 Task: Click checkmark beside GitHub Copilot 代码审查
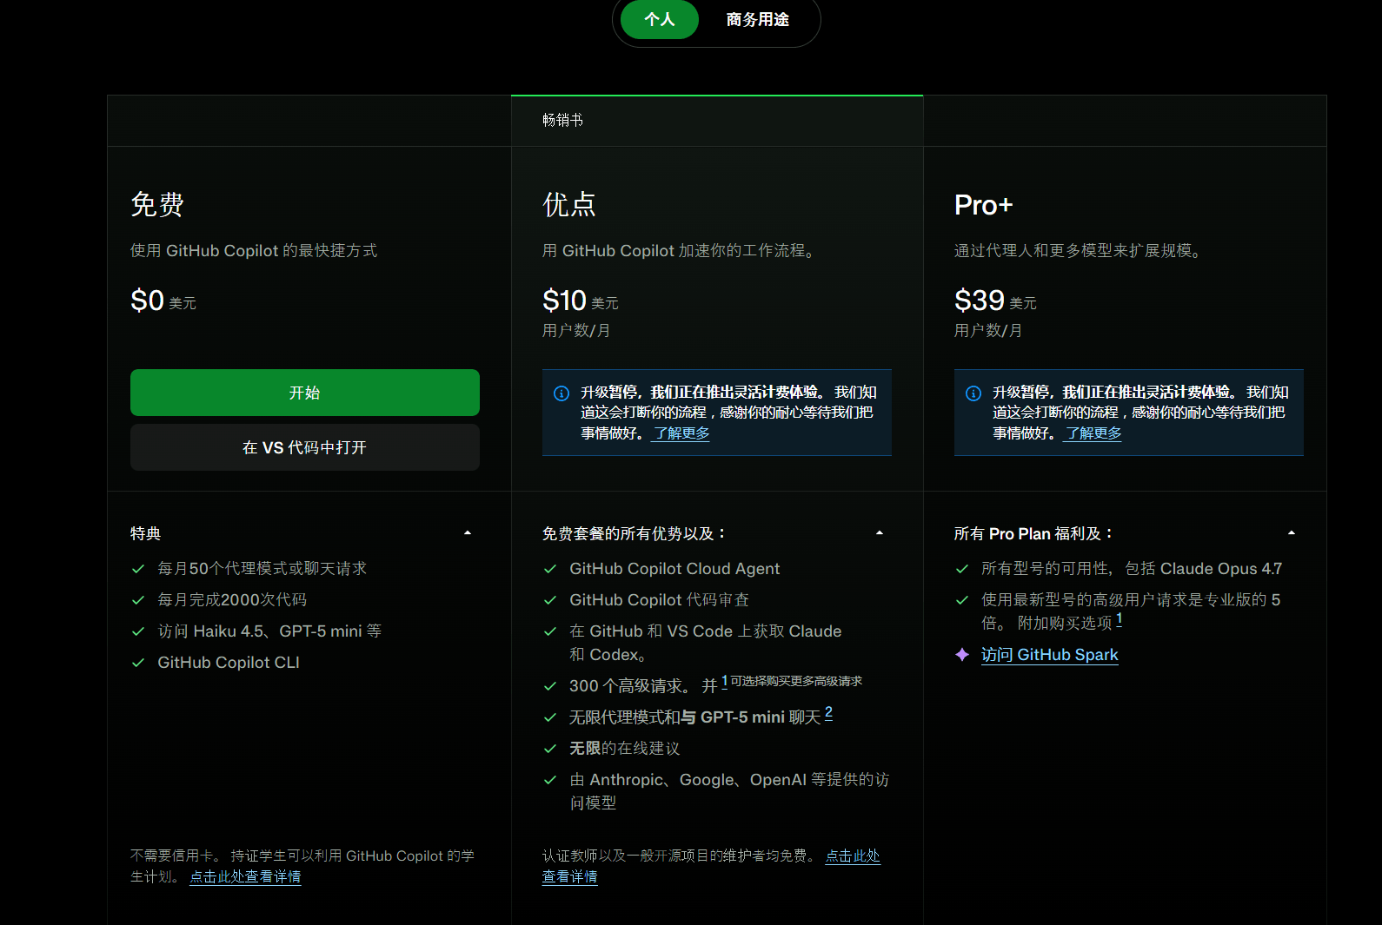[549, 600]
